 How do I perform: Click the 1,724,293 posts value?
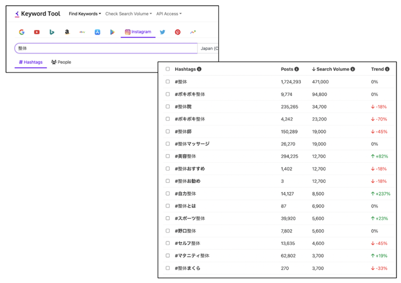click(291, 82)
